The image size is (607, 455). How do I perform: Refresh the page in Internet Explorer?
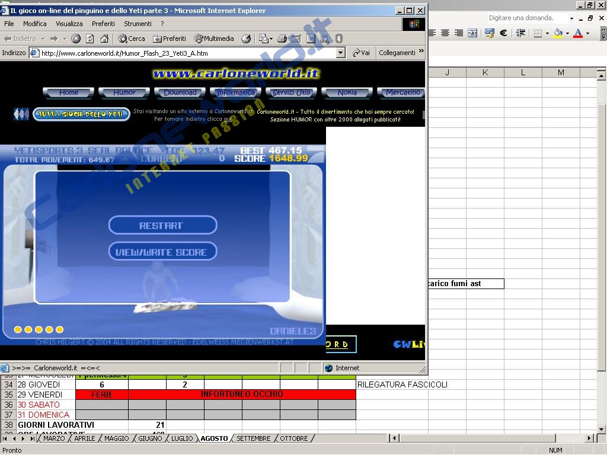click(90, 39)
